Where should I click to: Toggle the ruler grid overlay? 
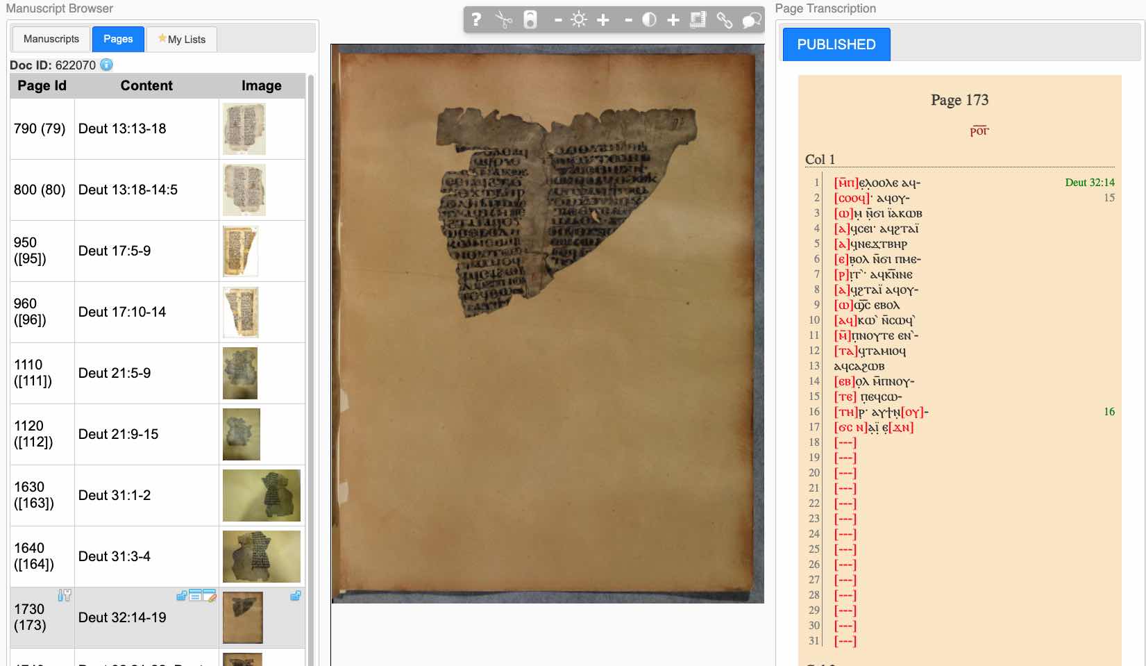[698, 20]
